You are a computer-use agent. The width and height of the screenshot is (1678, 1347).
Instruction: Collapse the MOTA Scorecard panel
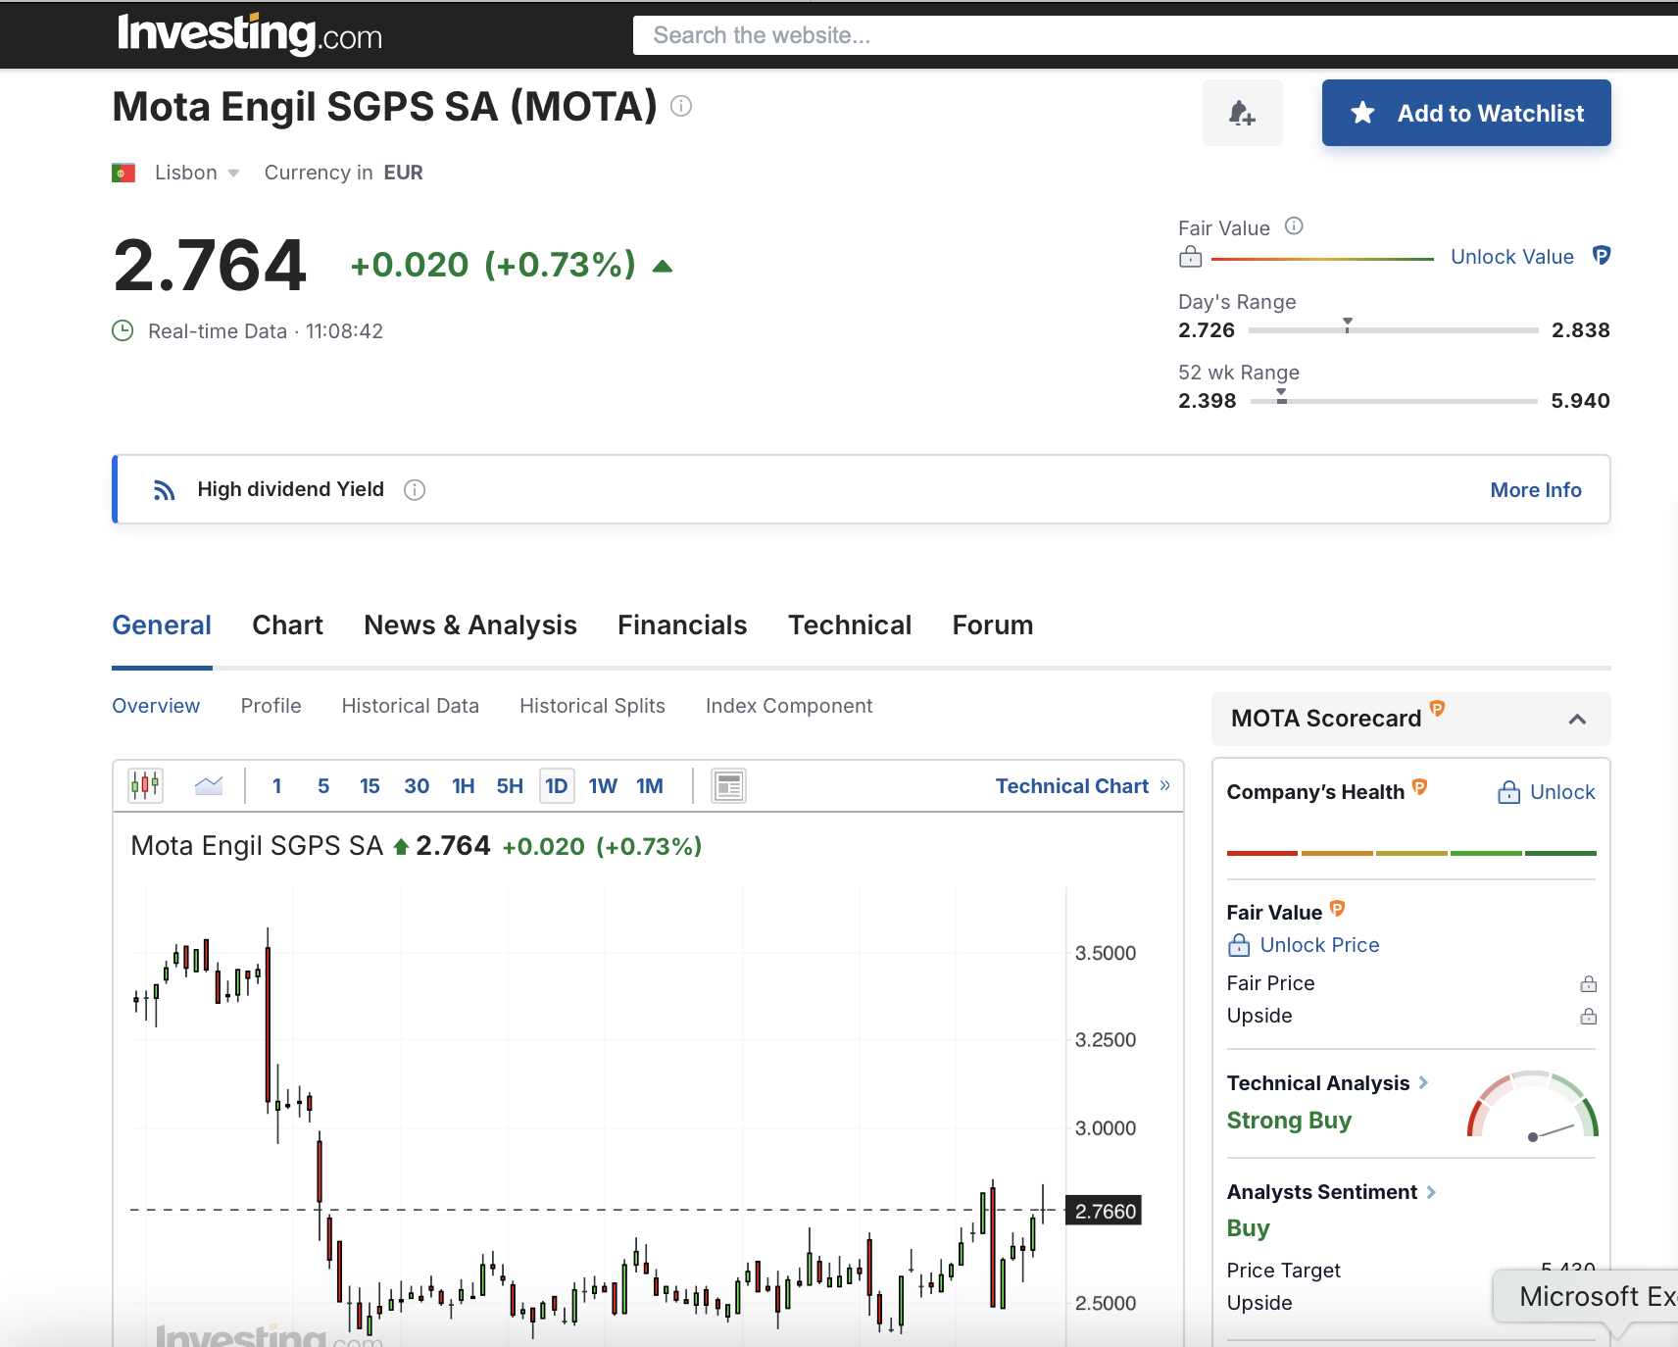coord(1576,719)
